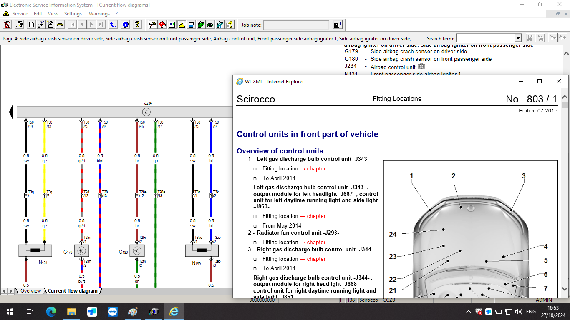Open the View menu
The width and height of the screenshot is (570, 320).
tap(53, 14)
